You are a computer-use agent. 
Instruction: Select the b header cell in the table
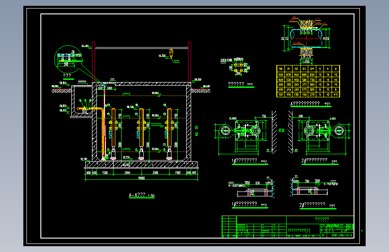[x=328, y=69]
